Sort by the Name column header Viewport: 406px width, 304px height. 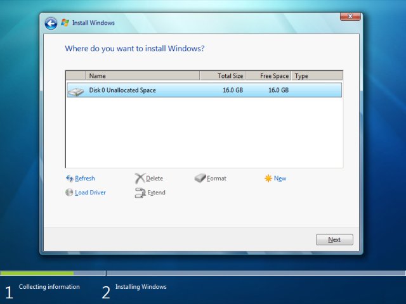point(142,76)
